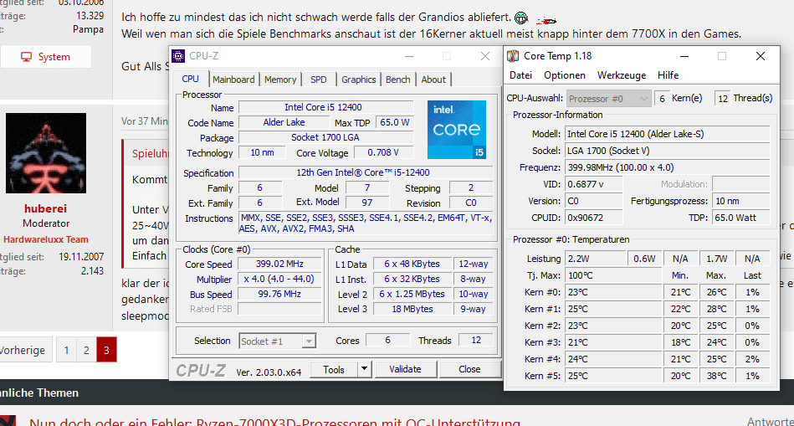
Task: Open huberei's avatar image
Action: coord(46,153)
